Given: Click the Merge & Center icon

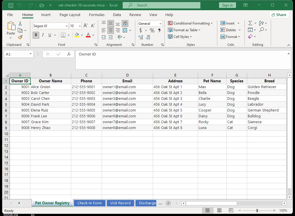Looking at the screenshot, I should 125,30.
